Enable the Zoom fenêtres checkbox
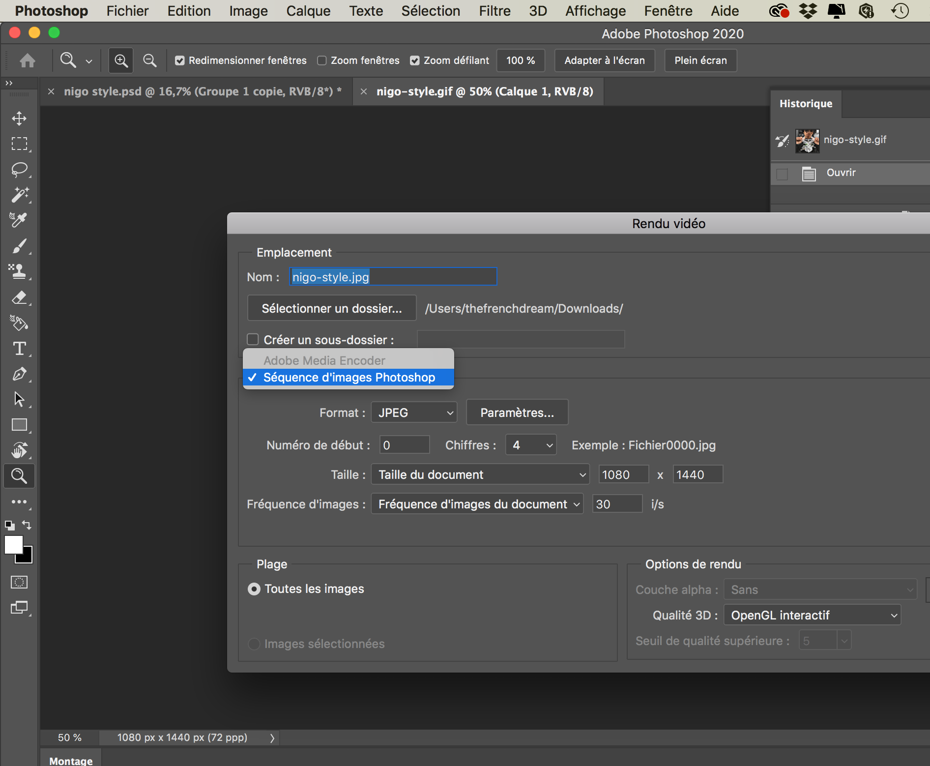The image size is (930, 766). tap(322, 60)
